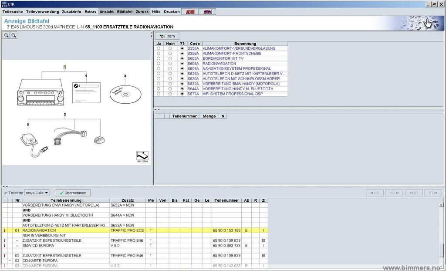Open the Teilesuche menu
446x271 pixels.
coord(13,12)
